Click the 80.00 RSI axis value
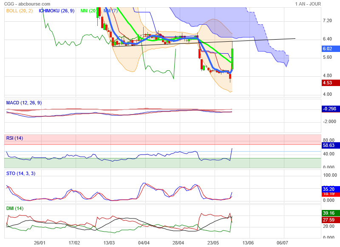 tap(329, 140)
